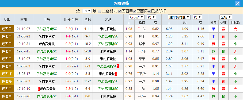243x100 pixels.
Task: Click the 比分(半场) column header
Action: pyautogui.click(x=72, y=20)
